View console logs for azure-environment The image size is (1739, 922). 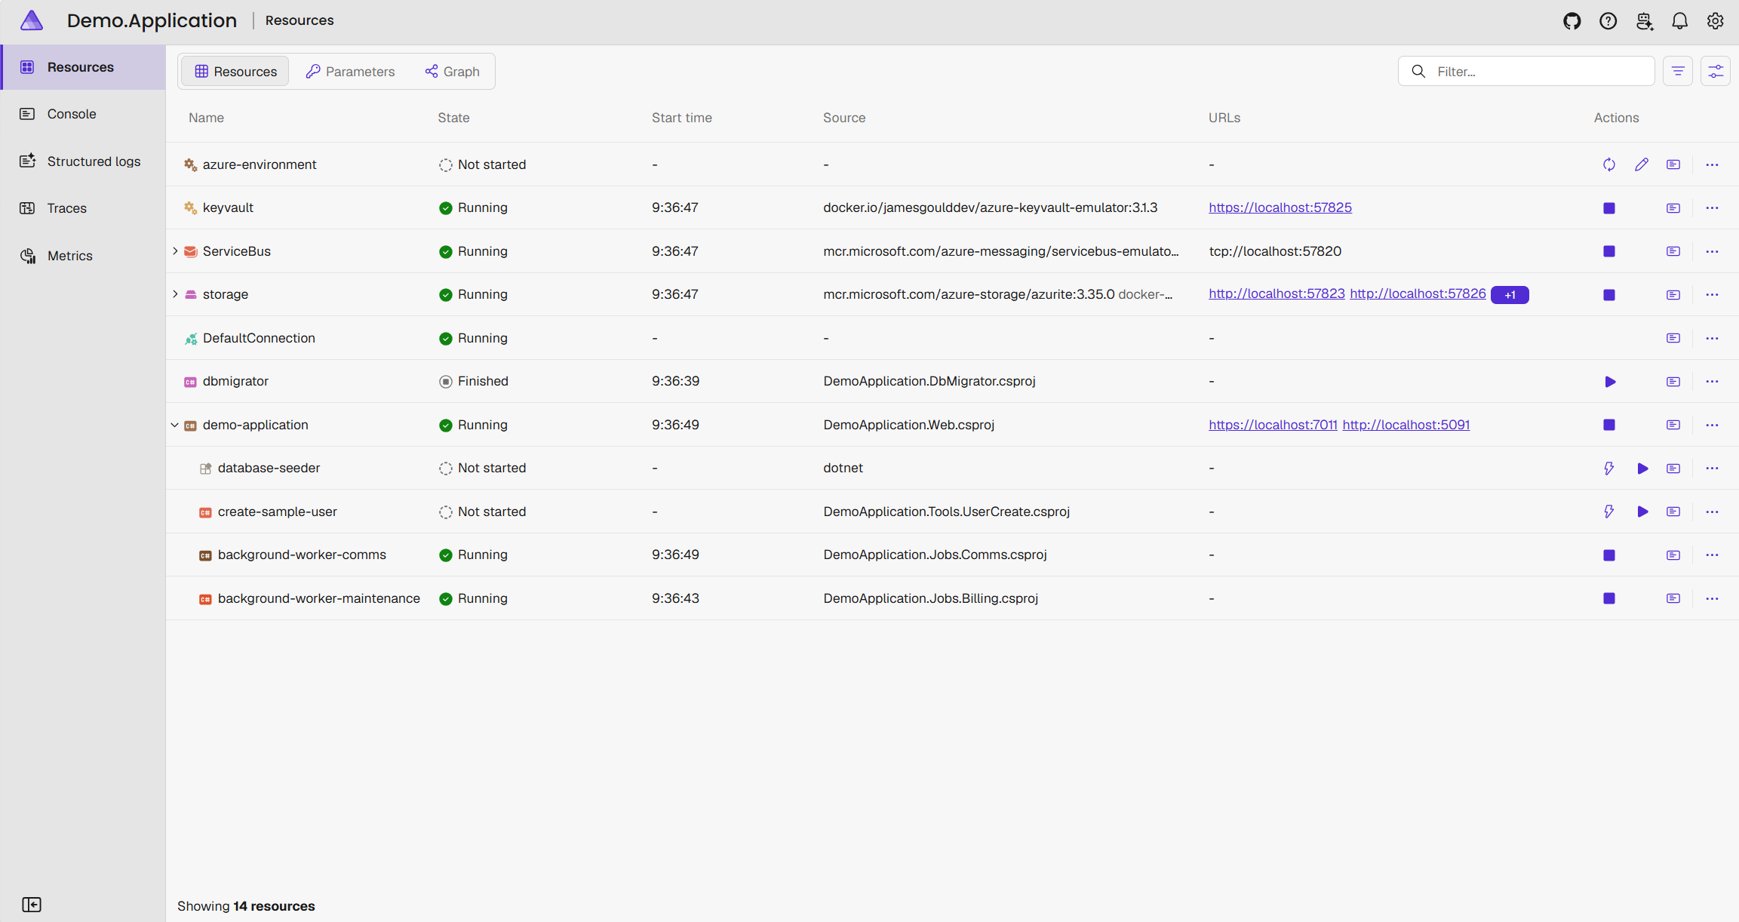click(1673, 164)
